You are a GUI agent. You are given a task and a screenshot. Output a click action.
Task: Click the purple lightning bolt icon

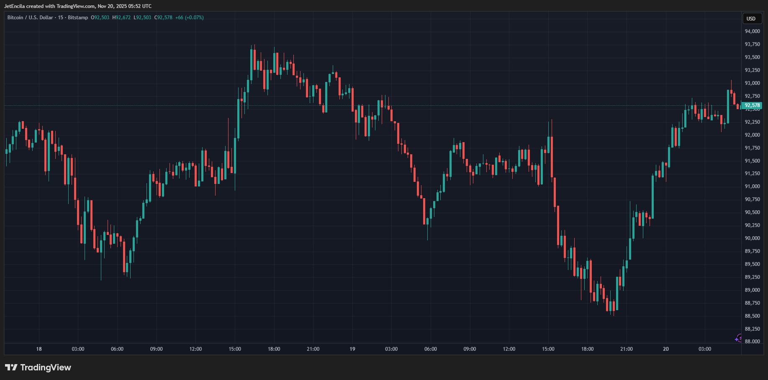coord(738,338)
